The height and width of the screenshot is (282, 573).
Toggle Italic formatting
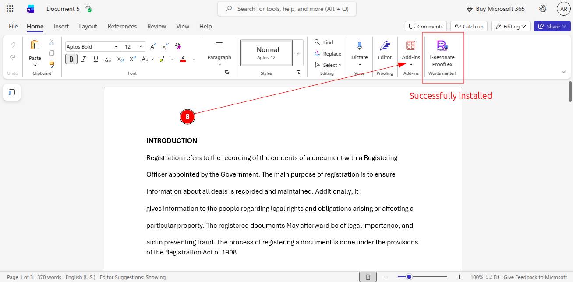point(84,59)
